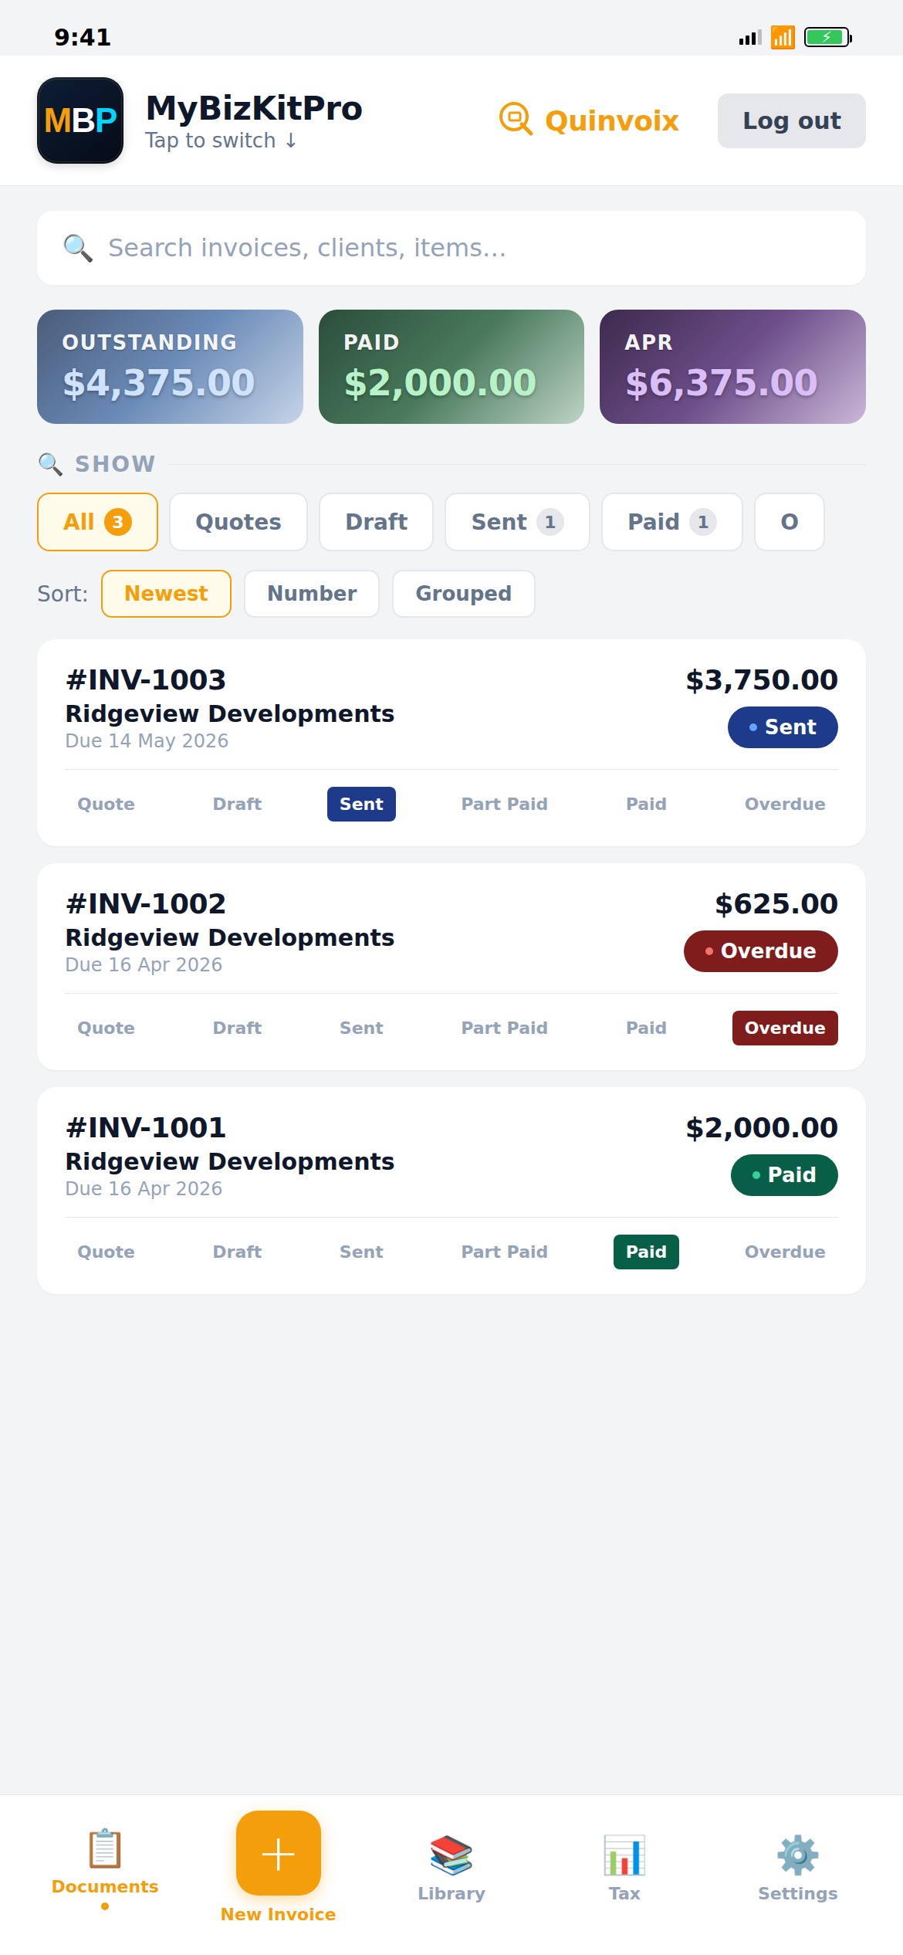Mark INV-1003 as Part Paid
The width and height of the screenshot is (903, 1955).
pos(505,805)
